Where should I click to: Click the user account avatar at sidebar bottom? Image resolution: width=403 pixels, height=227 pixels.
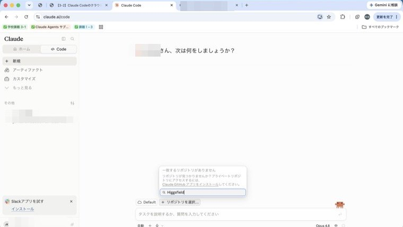6,224
